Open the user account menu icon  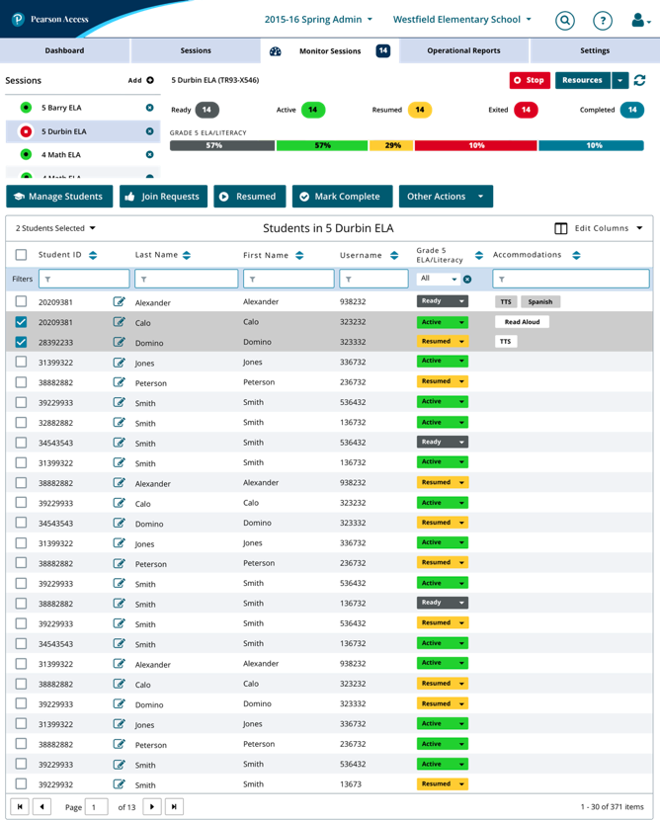(x=640, y=21)
